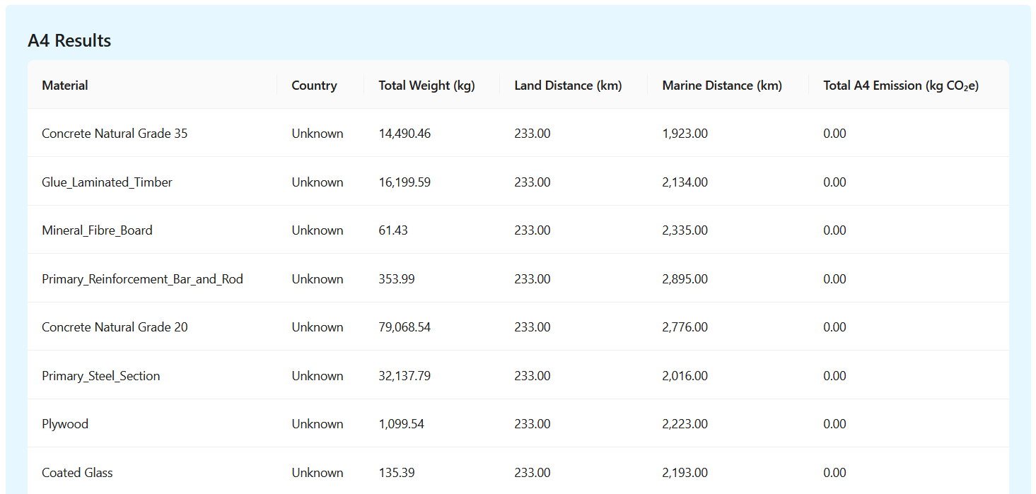Click Primary_Reinforcement_Bar_and_Rod material name
Screen dimensions: 1036x494
point(142,279)
